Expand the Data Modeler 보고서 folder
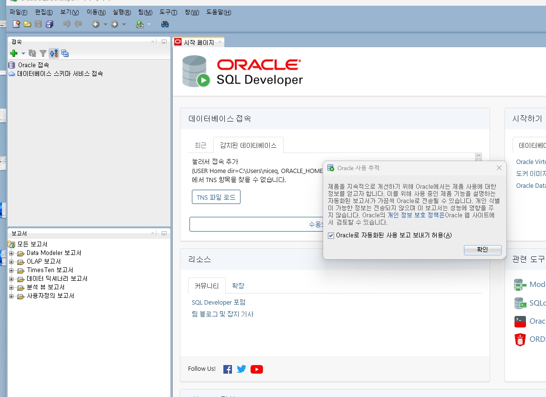This screenshot has height=397, width=546. click(x=11, y=253)
